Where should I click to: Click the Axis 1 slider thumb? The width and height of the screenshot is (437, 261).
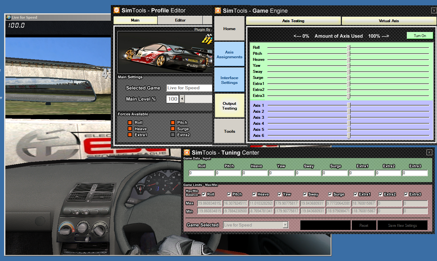click(349, 105)
